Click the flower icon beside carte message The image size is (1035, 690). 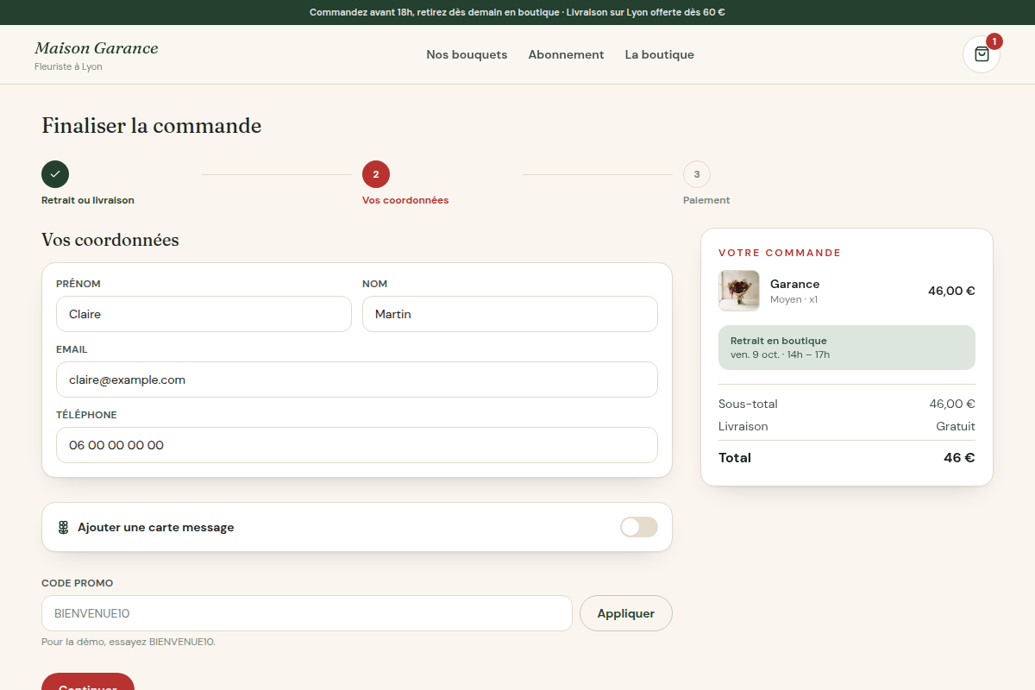tap(63, 527)
